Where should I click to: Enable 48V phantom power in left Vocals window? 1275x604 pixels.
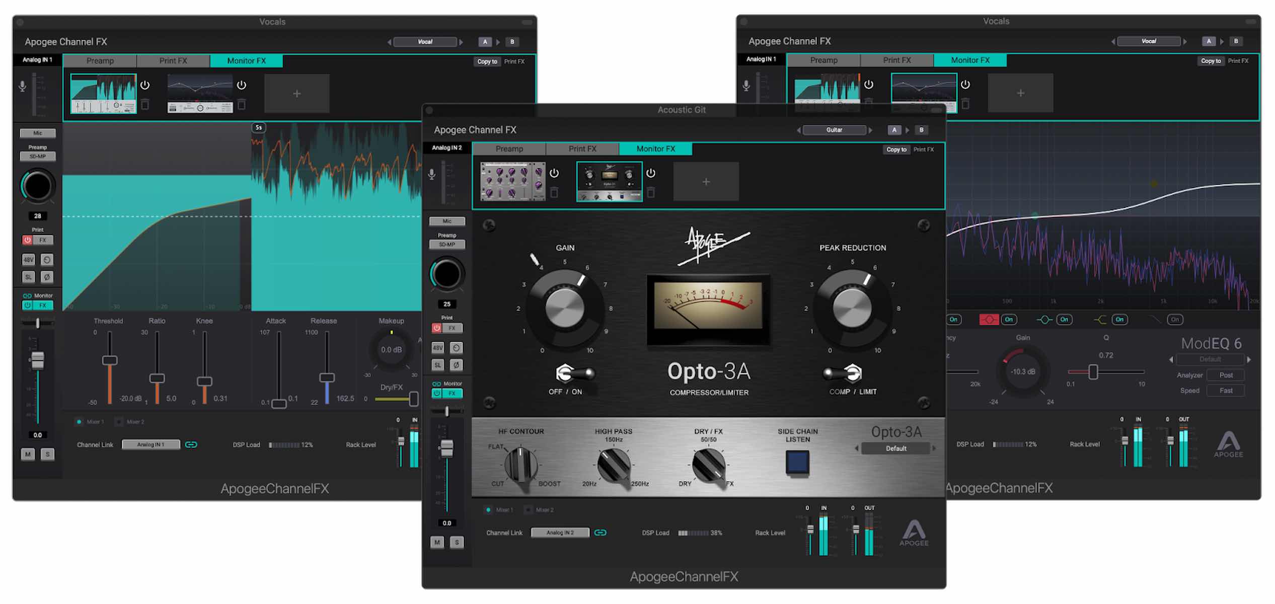coord(29,260)
